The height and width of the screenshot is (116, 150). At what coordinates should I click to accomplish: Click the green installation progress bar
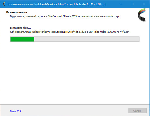[75, 39]
